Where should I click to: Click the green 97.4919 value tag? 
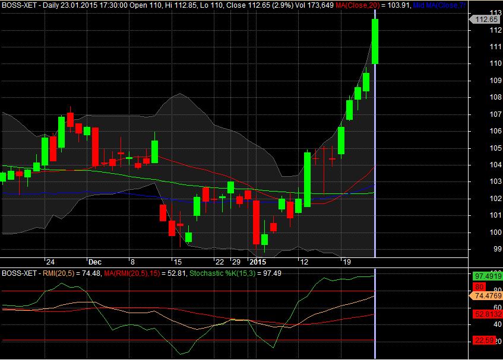point(488,276)
